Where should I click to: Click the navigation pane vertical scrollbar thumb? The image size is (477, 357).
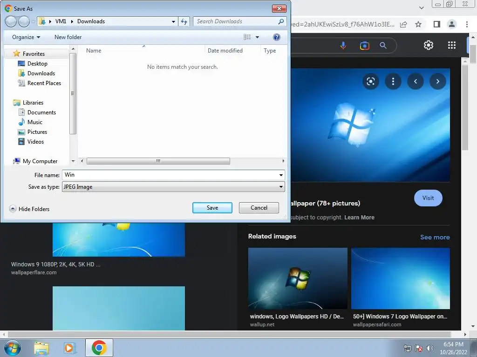point(73,93)
